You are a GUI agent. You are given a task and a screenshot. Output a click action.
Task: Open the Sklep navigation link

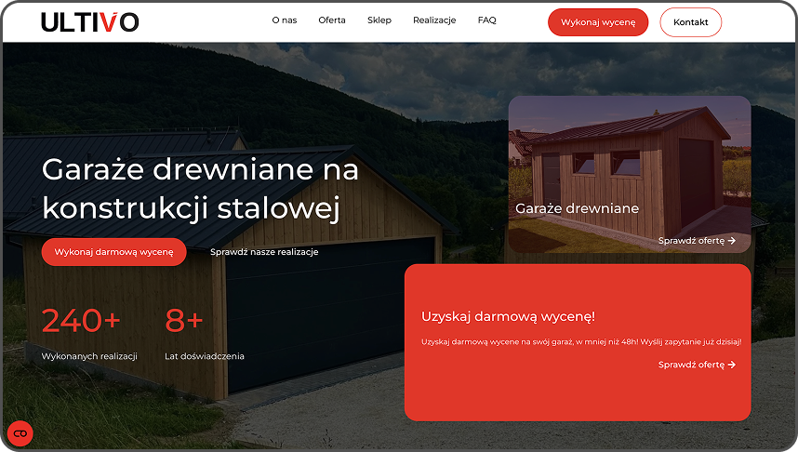379,20
